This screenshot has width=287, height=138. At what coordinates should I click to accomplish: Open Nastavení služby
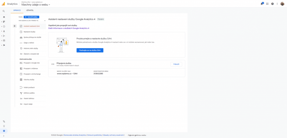tap(33, 32)
